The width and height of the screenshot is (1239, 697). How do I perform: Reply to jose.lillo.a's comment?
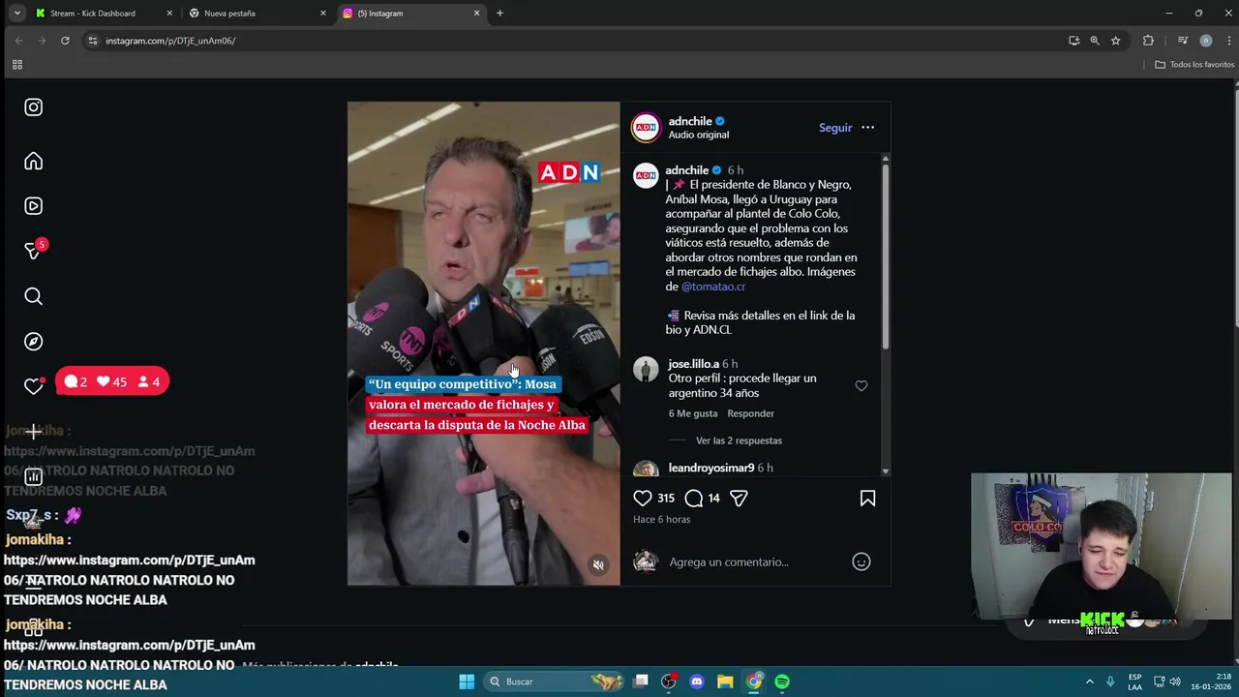(750, 413)
